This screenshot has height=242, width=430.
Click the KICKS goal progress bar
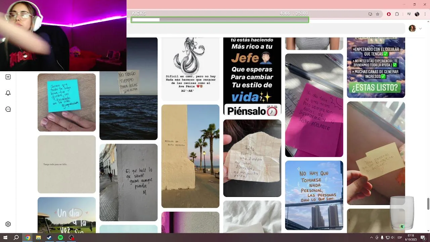click(220, 20)
